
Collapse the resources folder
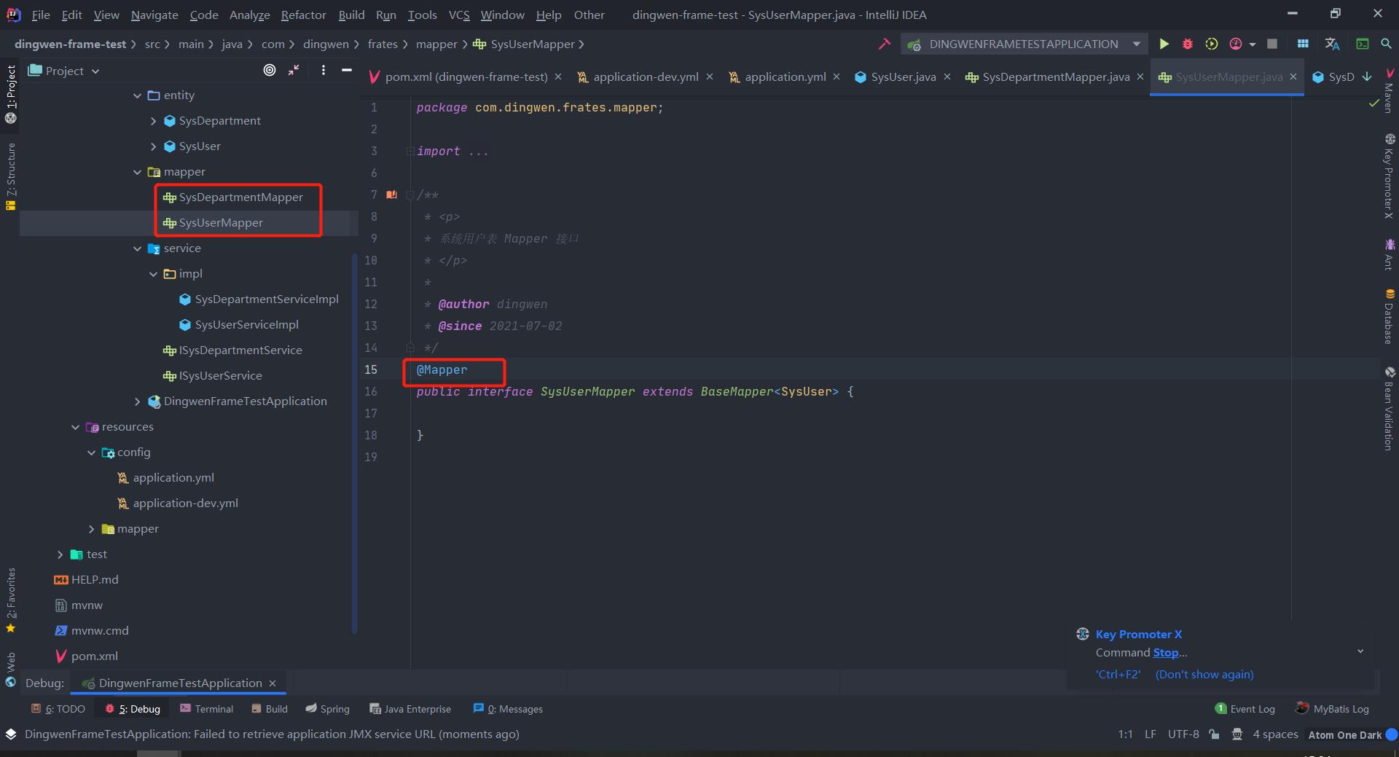(75, 427)
